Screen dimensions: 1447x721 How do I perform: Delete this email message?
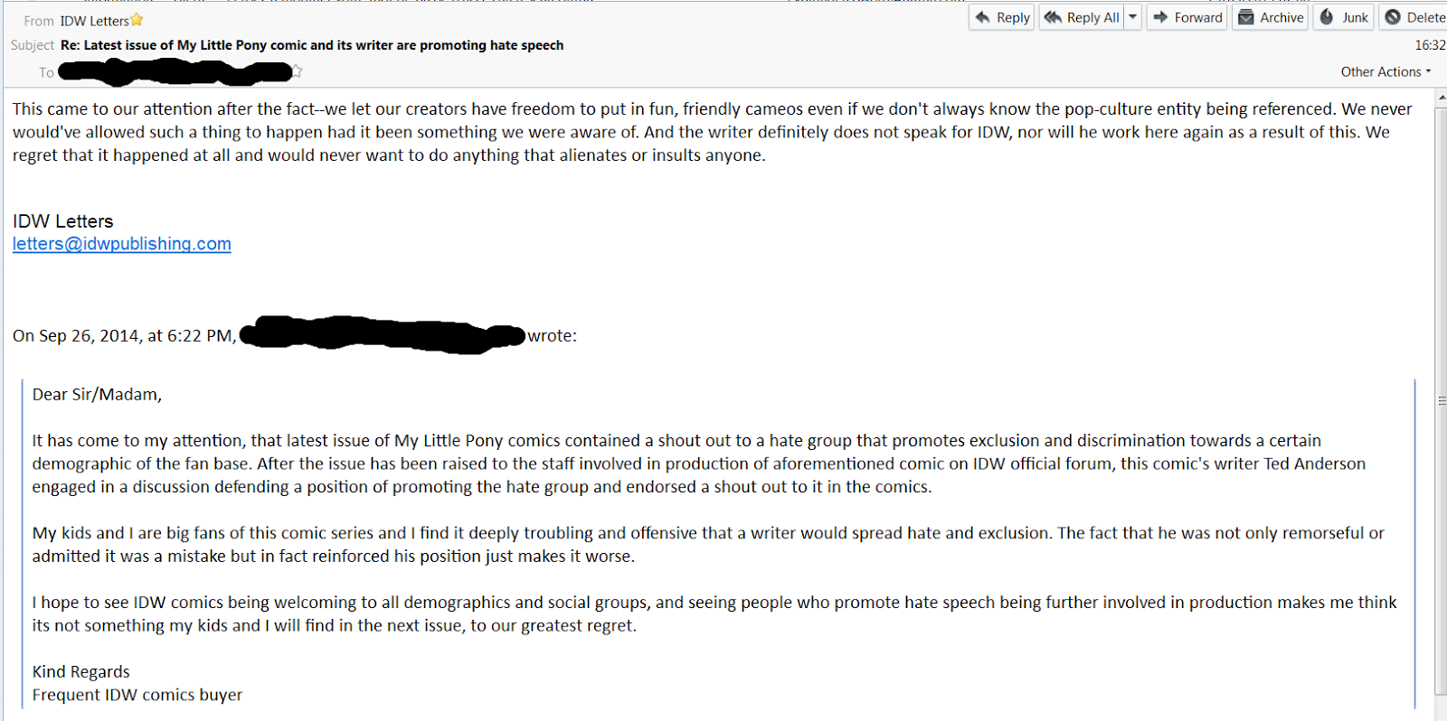point(1414,17)
